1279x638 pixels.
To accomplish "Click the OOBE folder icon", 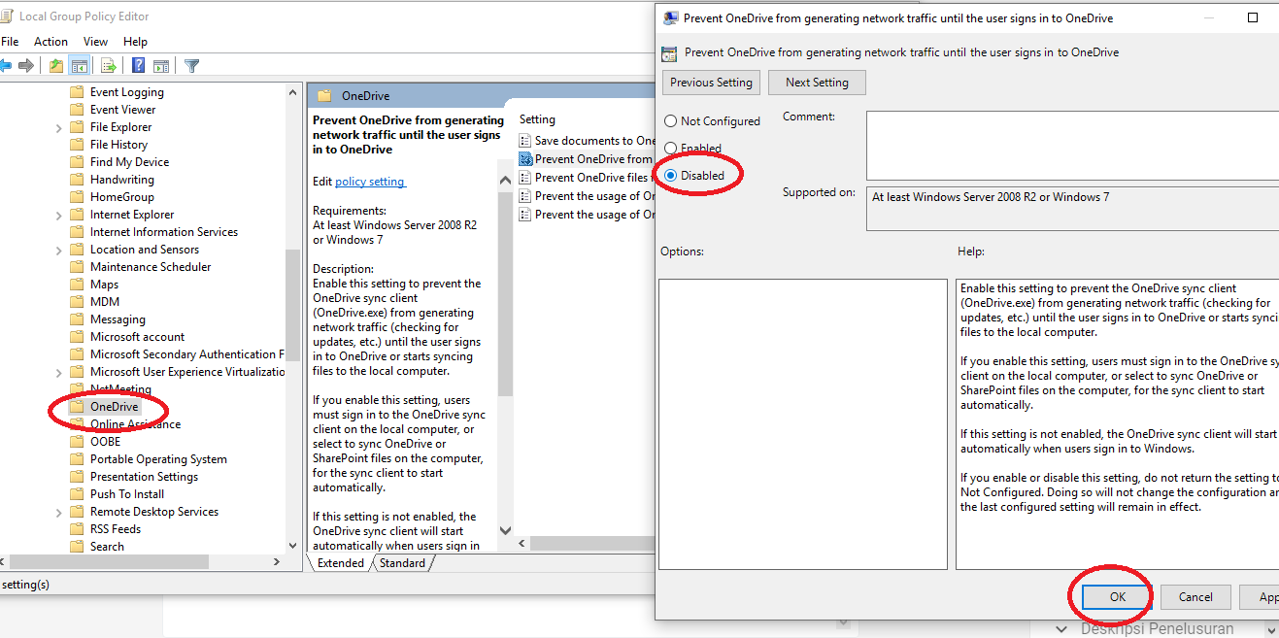I will pos(78,442).
